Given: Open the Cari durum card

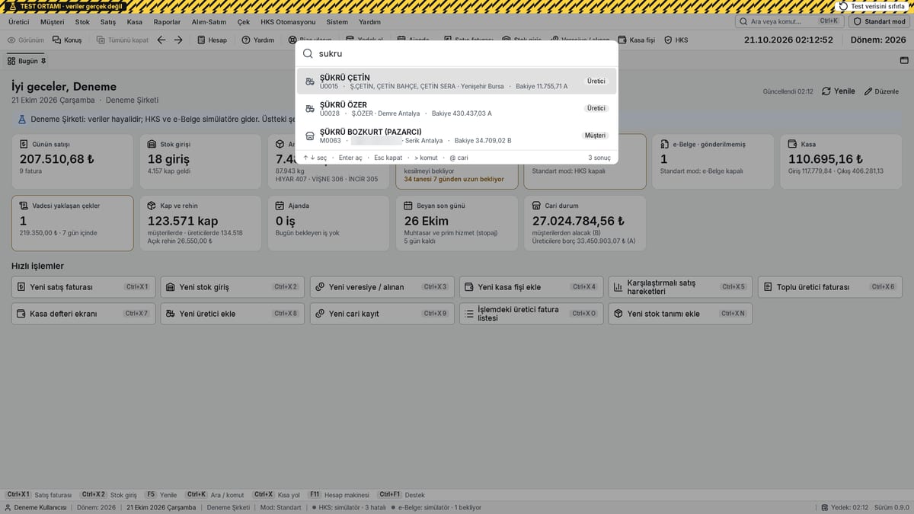Looking at the screenshot, I should click(x=585, y=223).
